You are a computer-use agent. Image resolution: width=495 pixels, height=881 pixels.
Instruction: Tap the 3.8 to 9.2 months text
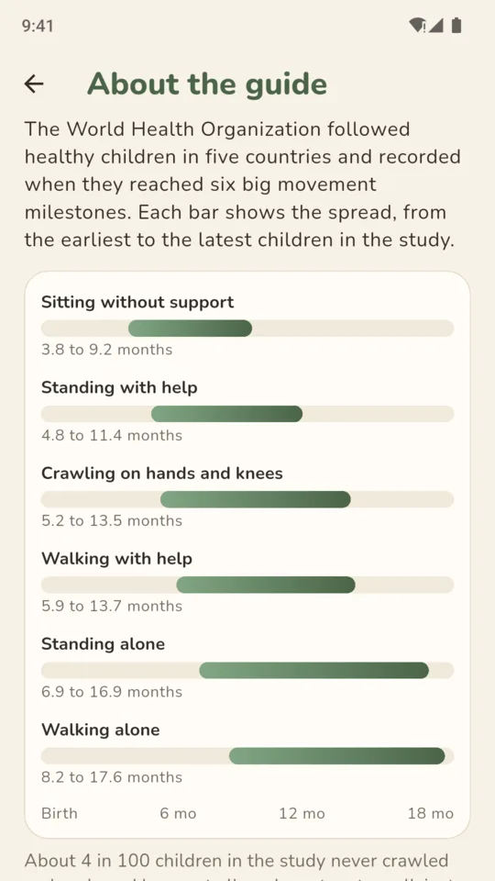[x=106, y=350]
